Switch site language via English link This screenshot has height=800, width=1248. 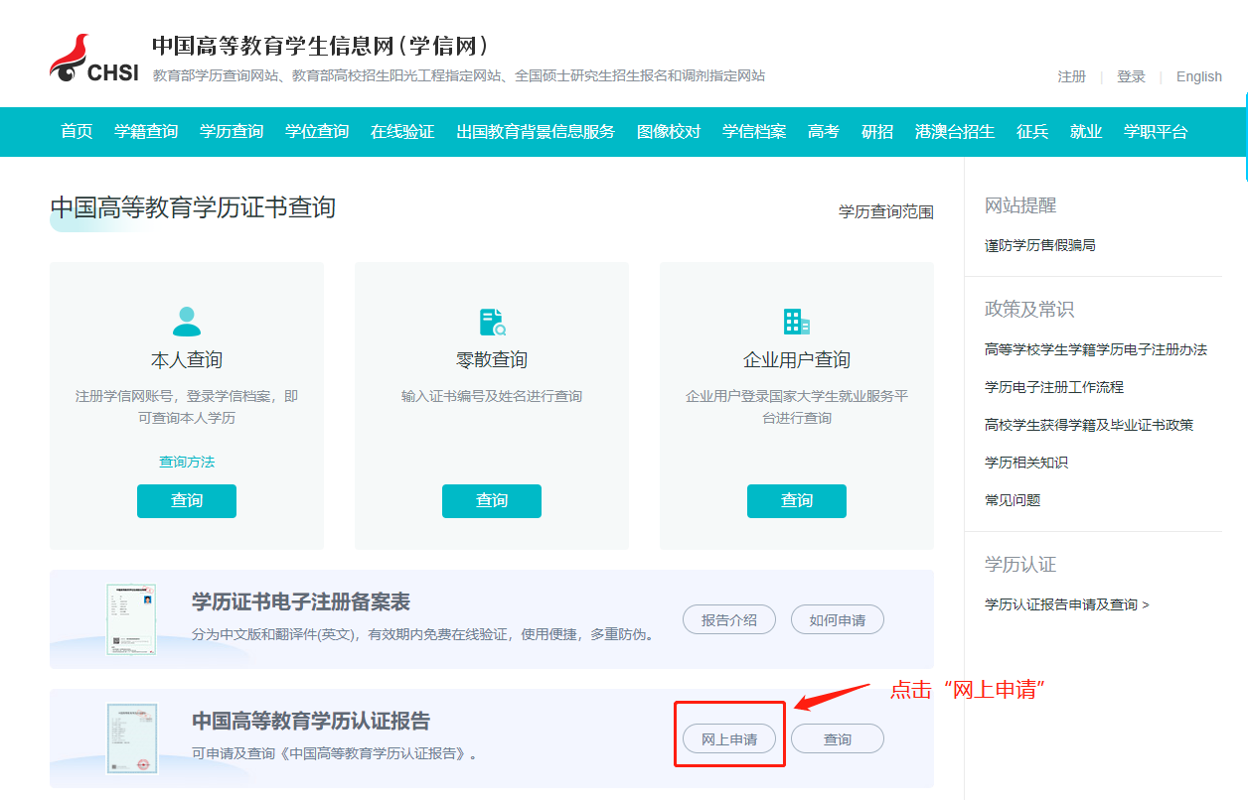click(1198, 75)
